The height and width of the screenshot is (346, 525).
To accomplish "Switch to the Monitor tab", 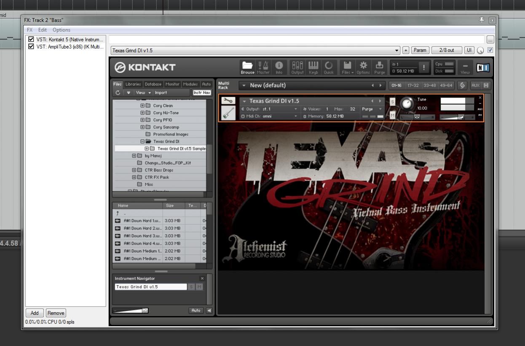I will coord(172,84).
